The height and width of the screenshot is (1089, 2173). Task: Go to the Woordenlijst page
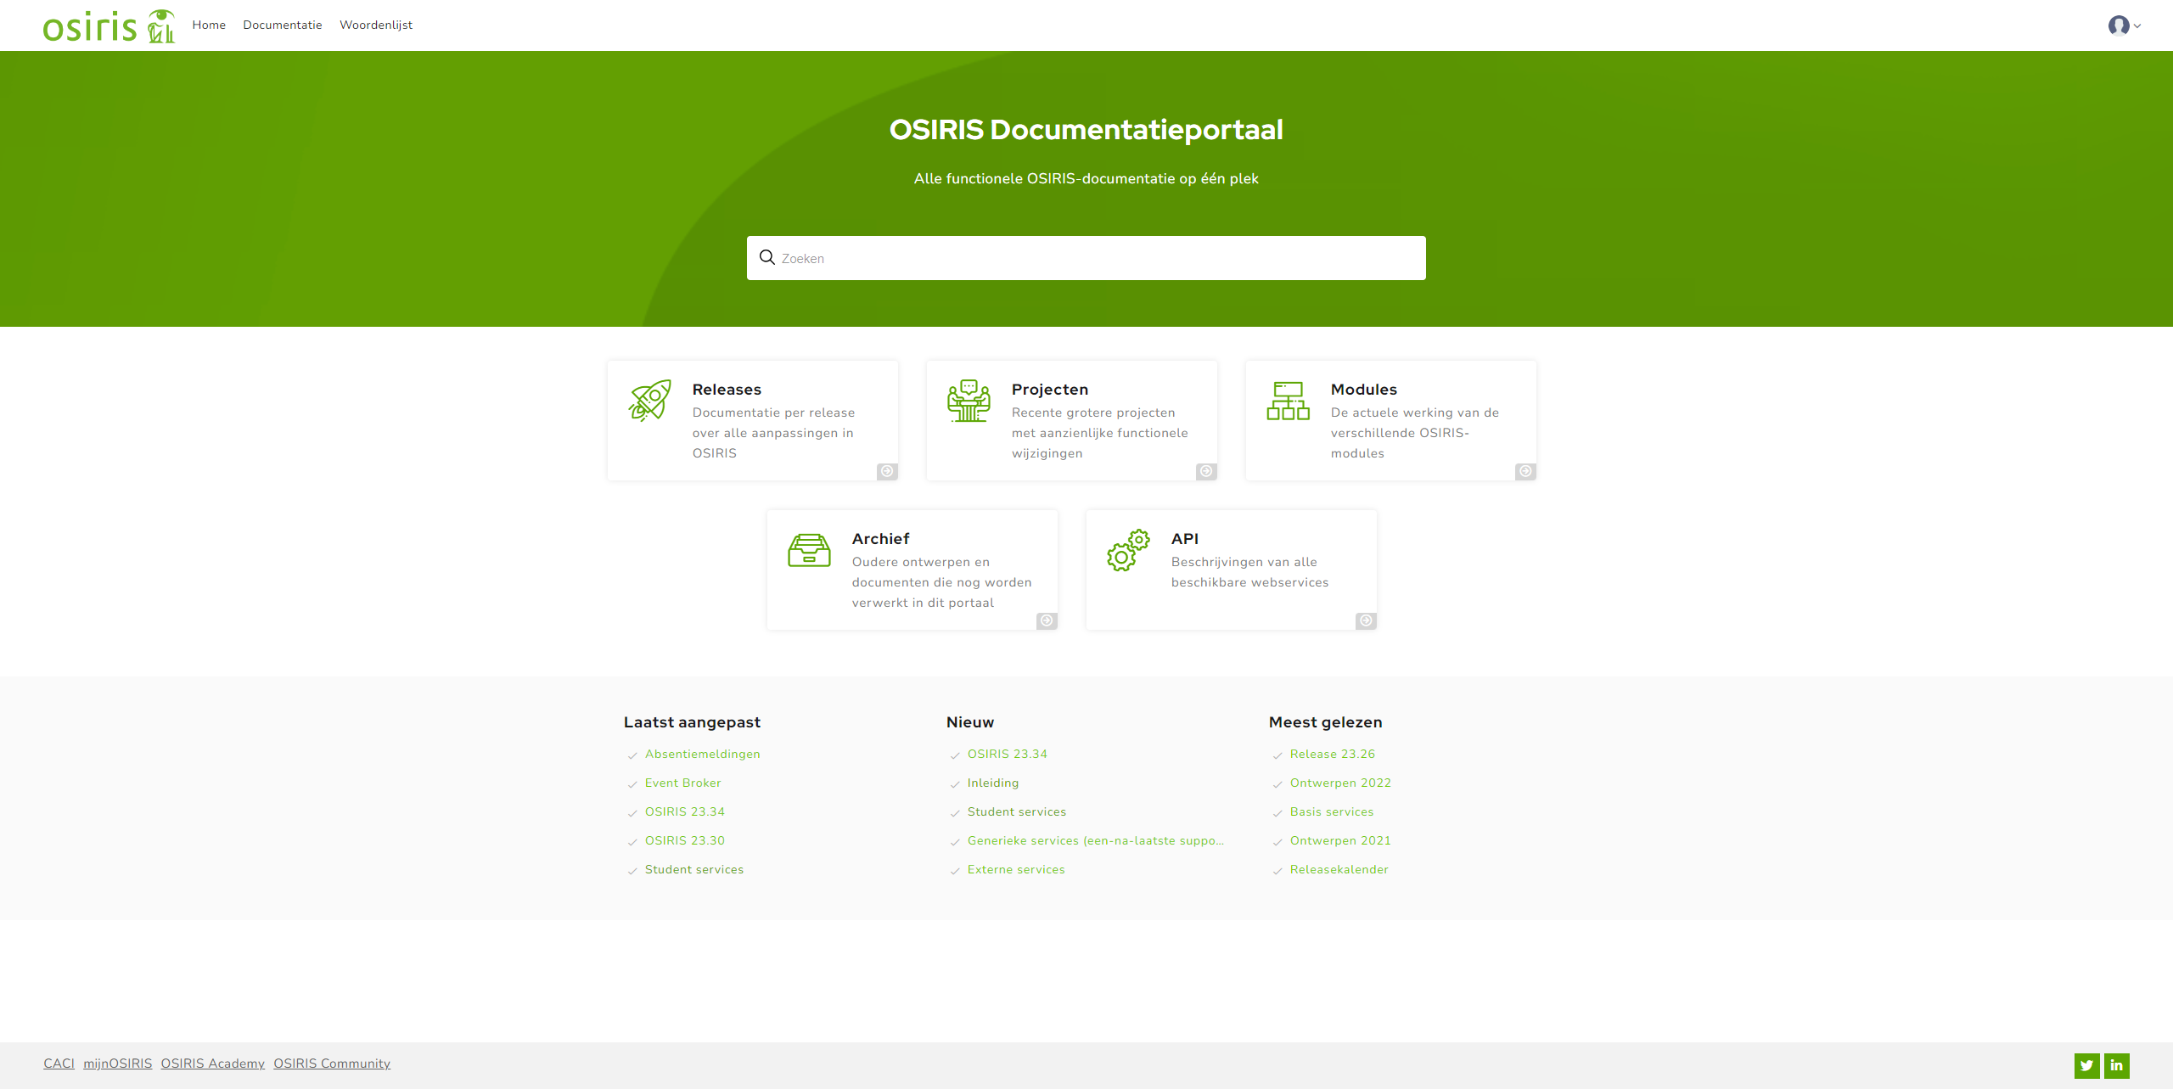coord(376,25)
